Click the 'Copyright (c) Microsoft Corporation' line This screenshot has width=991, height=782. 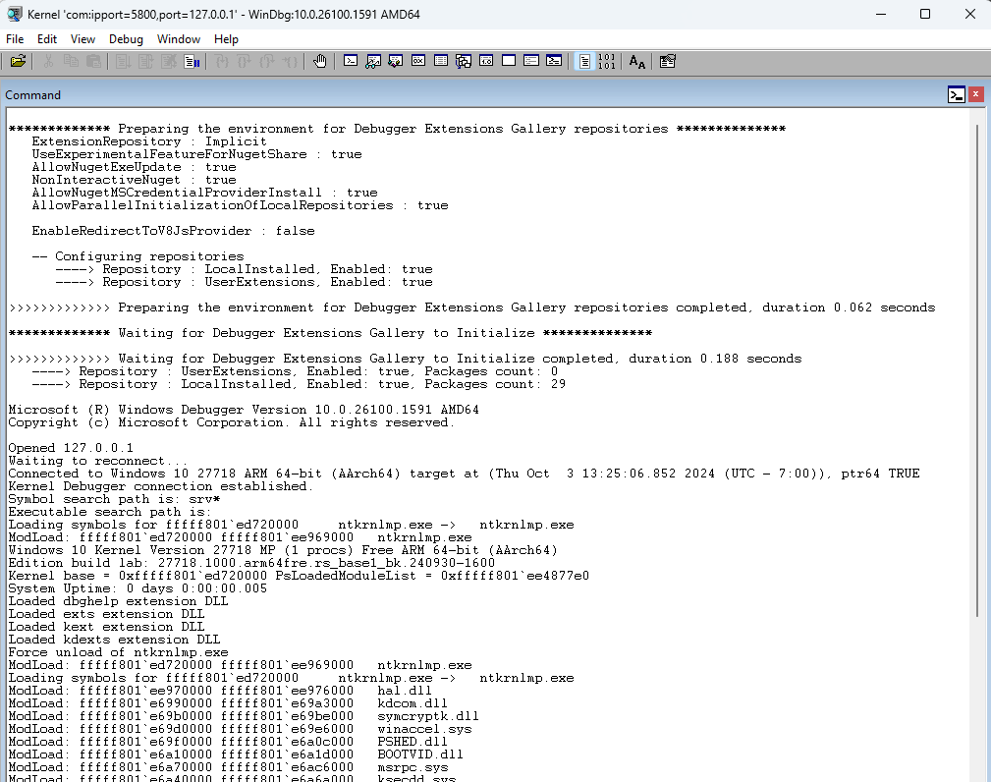232,422
